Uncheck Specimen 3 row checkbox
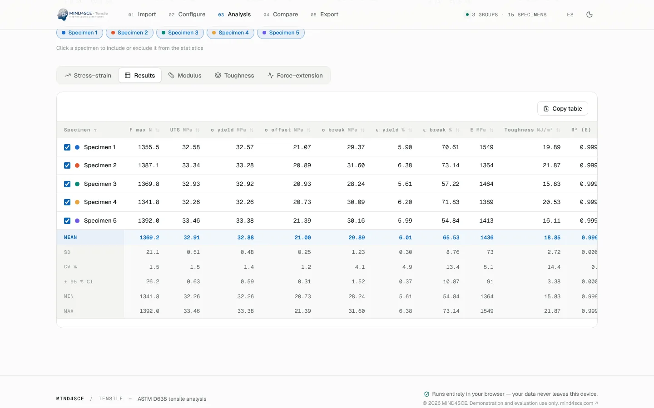The width and height of the screenshot is (654, 408). (x=67, y=184)
